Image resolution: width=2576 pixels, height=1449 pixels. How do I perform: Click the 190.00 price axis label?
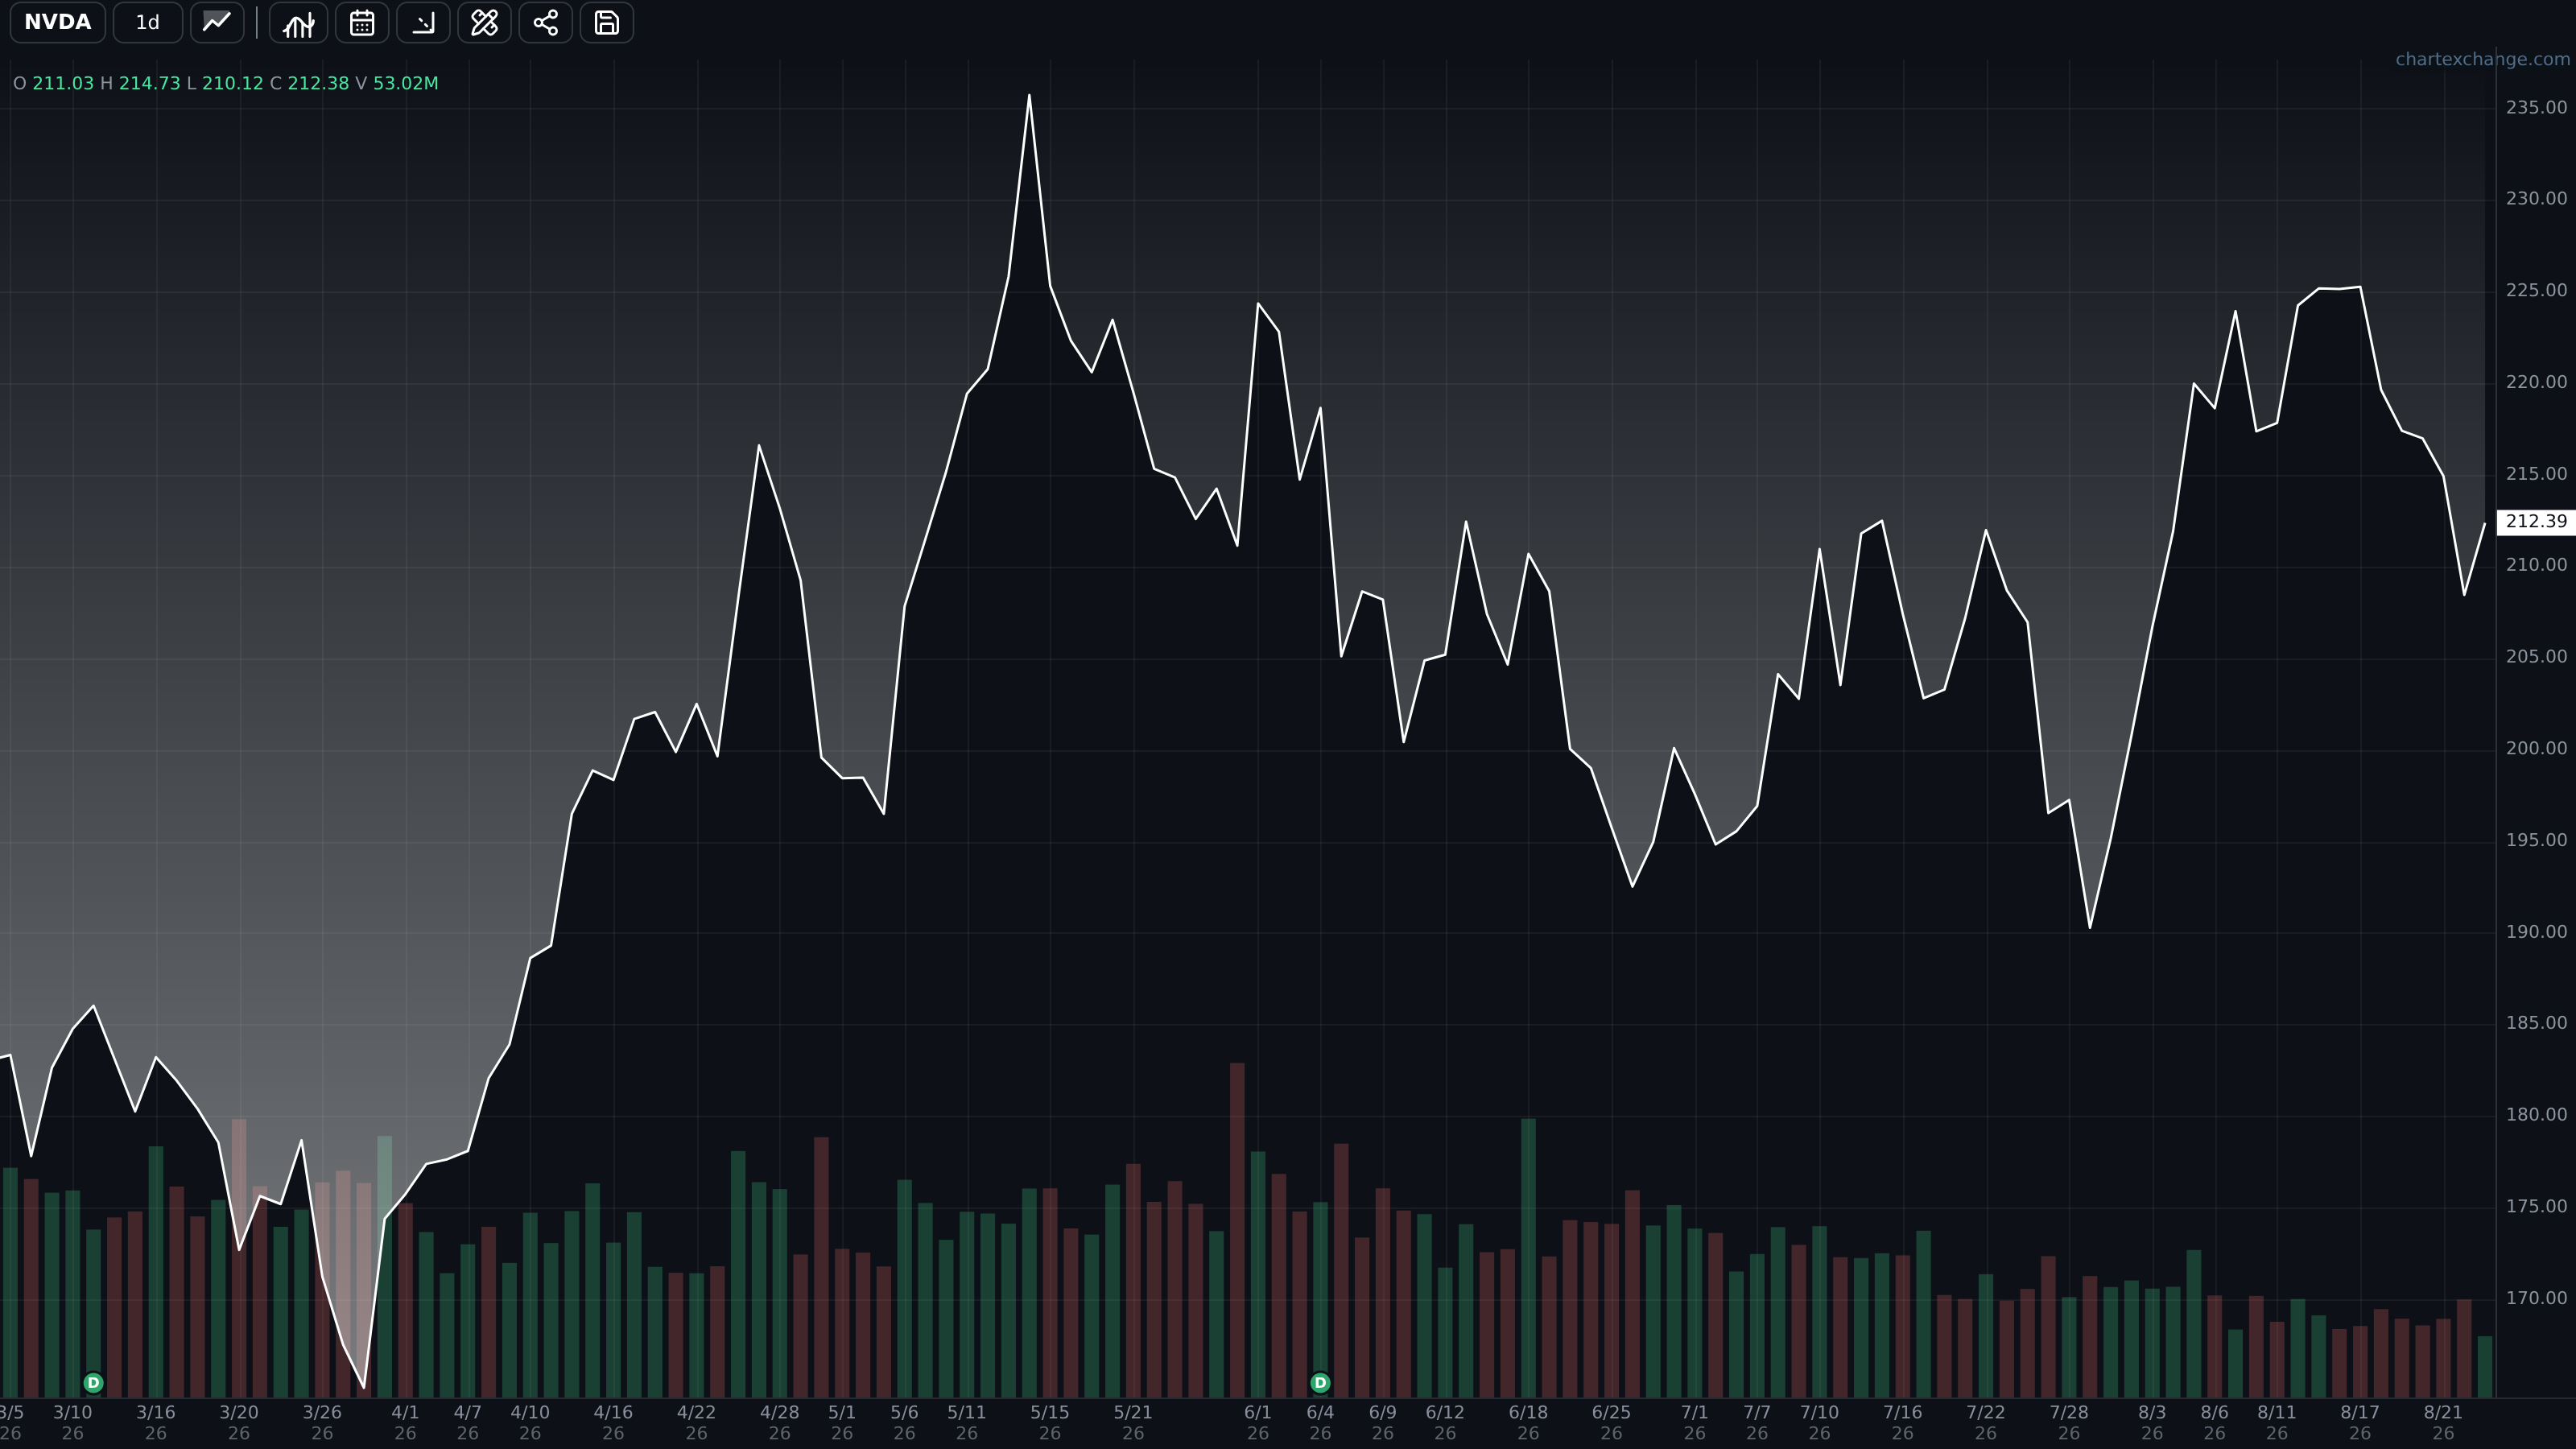(x=2536, y=931)
